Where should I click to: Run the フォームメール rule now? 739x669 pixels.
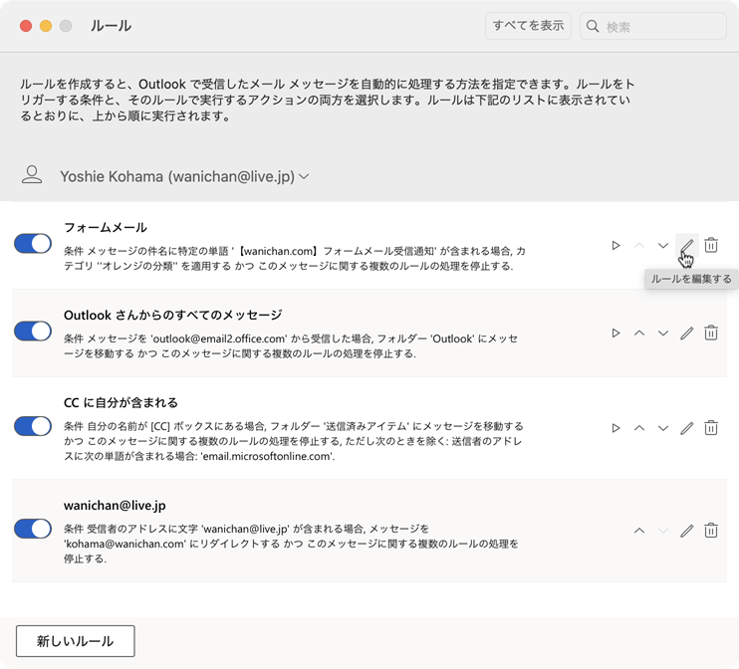pyautogui.click(x=616, y=246)
